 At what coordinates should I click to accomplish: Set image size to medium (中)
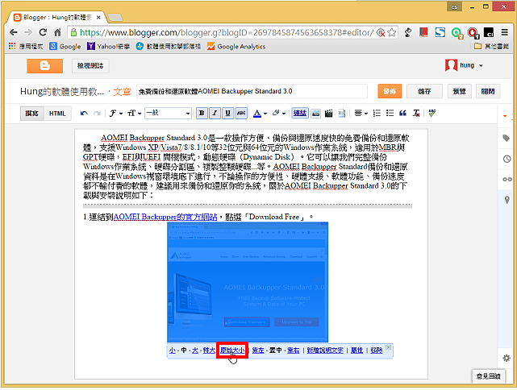pos(184,351)
